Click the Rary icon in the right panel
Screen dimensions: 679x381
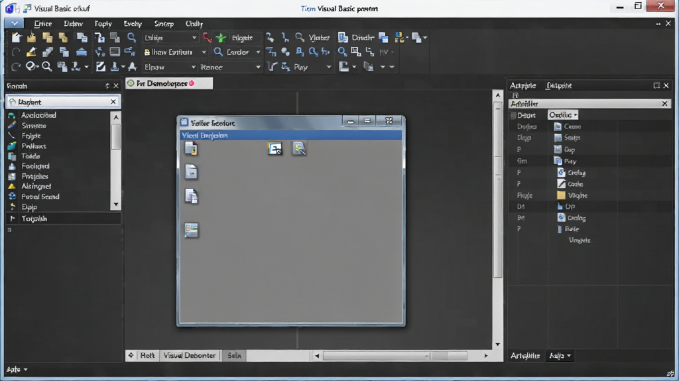[x=558, y=161]
